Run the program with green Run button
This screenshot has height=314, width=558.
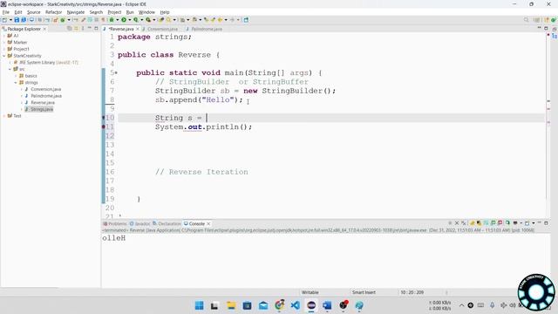click(x=124, y=20)
